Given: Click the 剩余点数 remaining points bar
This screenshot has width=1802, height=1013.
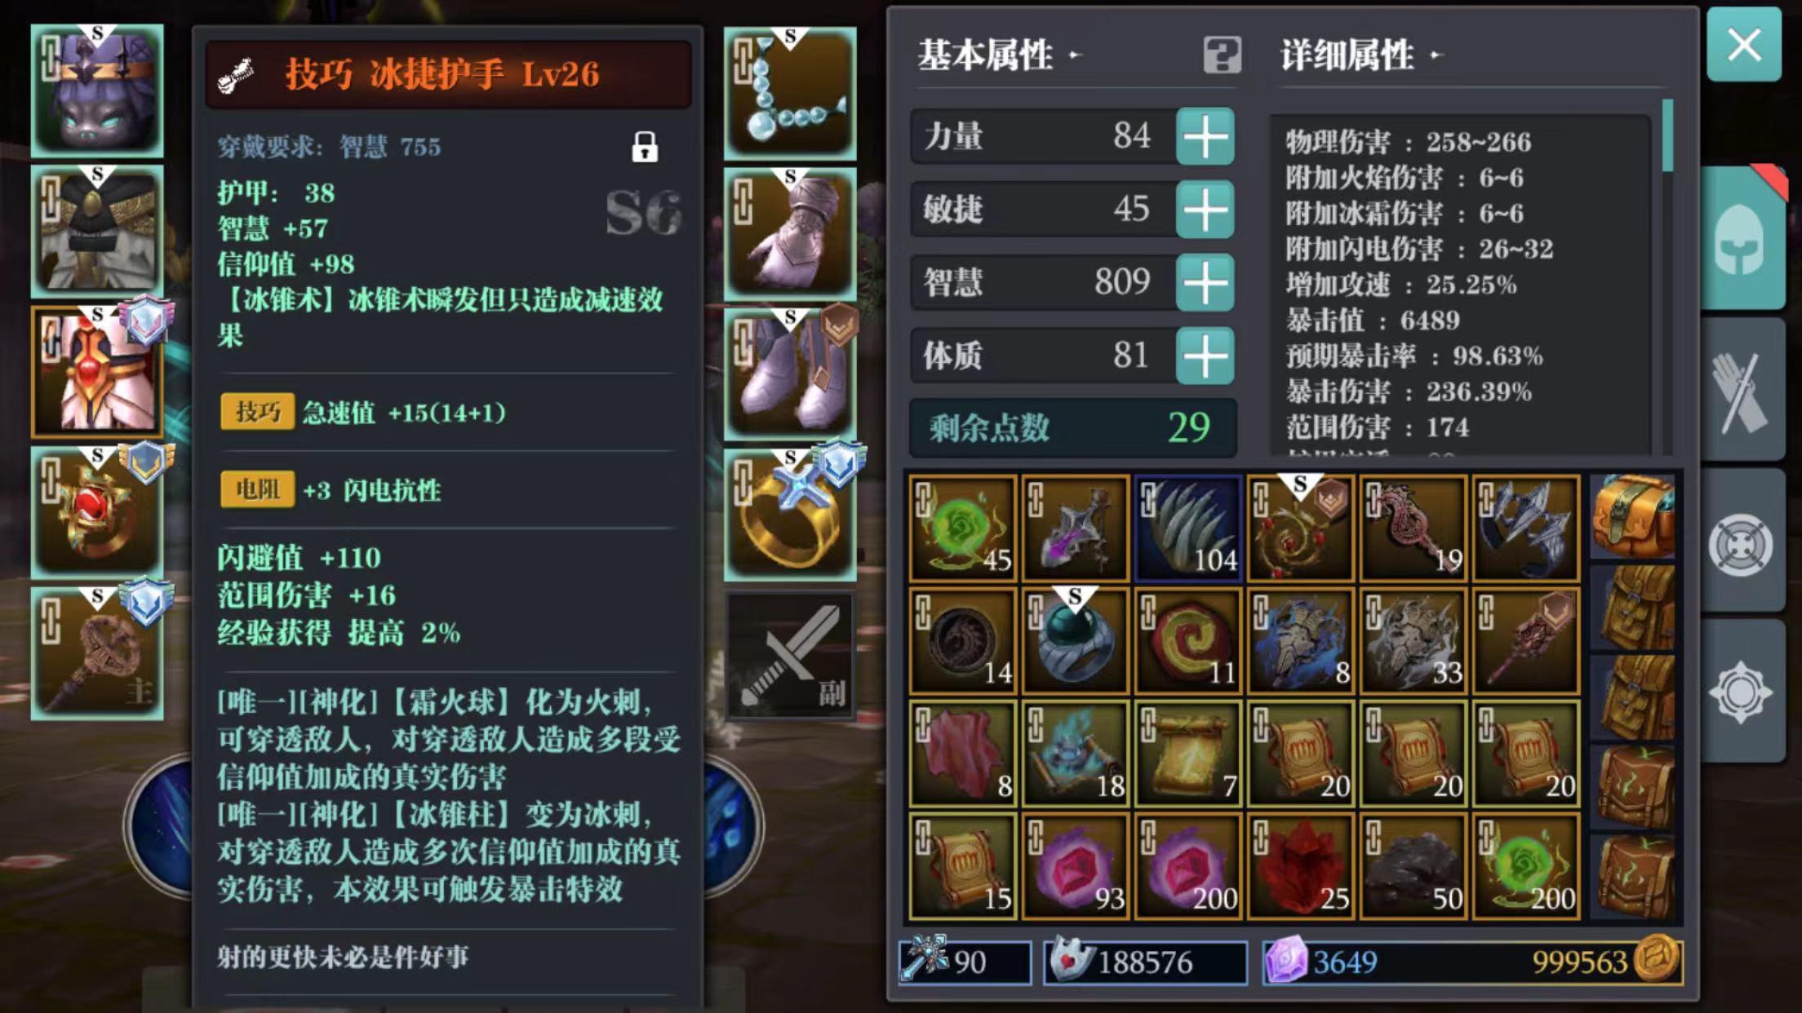Looking at the screenshot, I should 1073,427.
